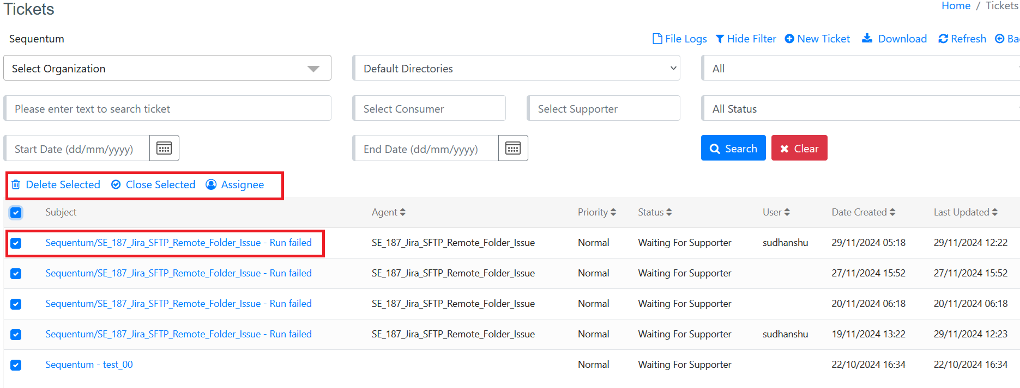The image size is (1020, 388).
Task: Click the Assignee person icon
Action: [x=211, y=184]
